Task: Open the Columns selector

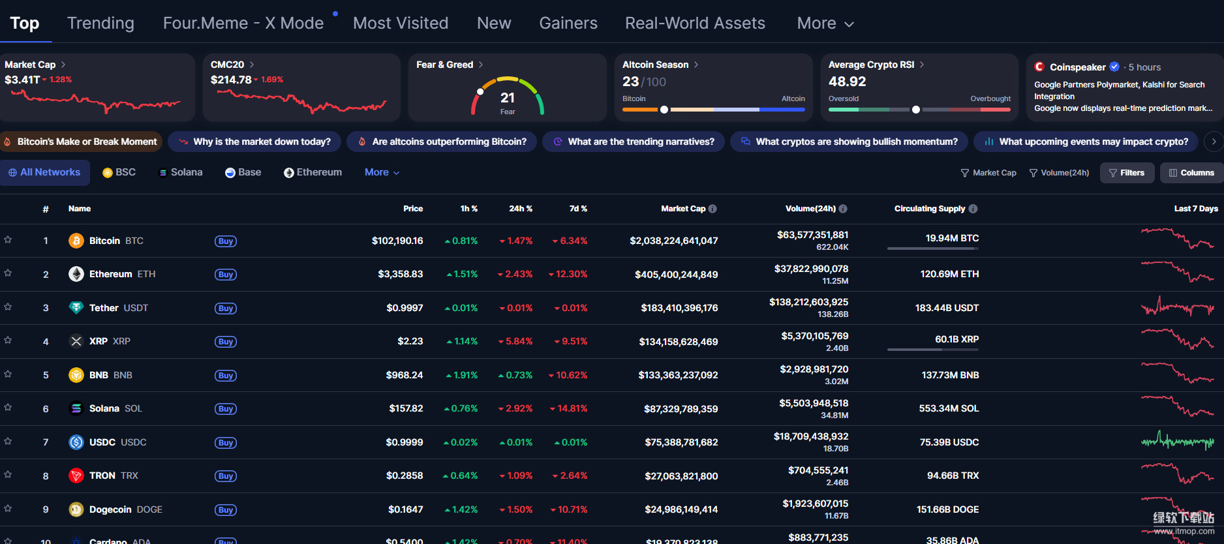Action: [1191, 173]
